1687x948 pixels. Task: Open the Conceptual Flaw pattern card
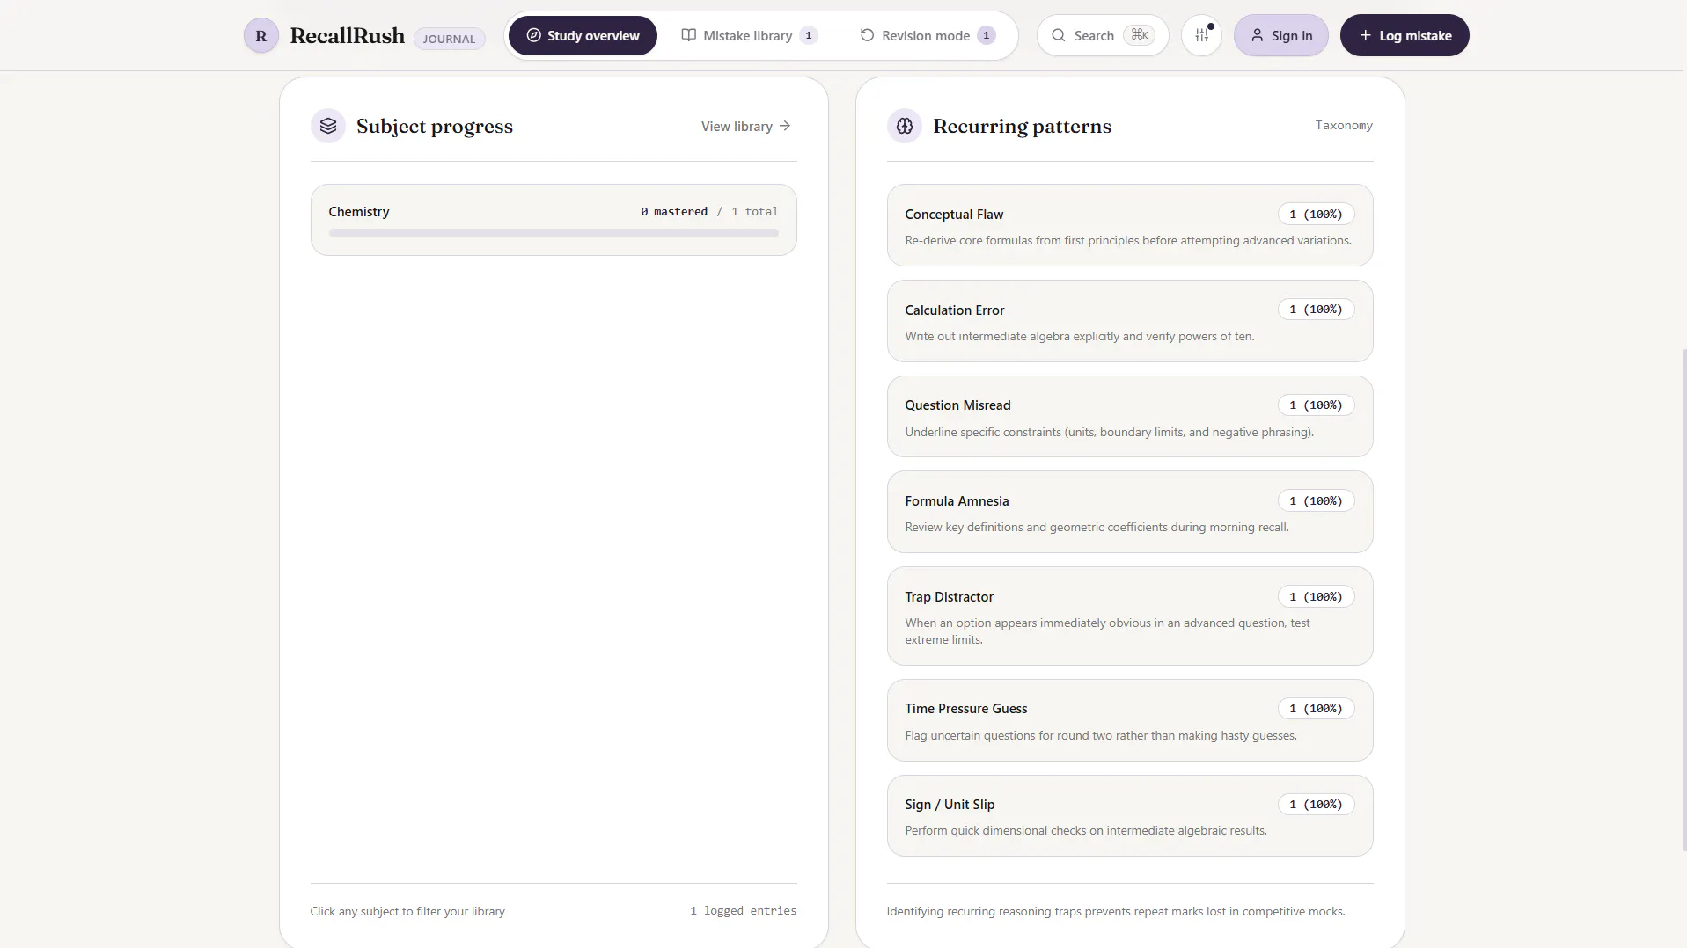point(1130,225)
